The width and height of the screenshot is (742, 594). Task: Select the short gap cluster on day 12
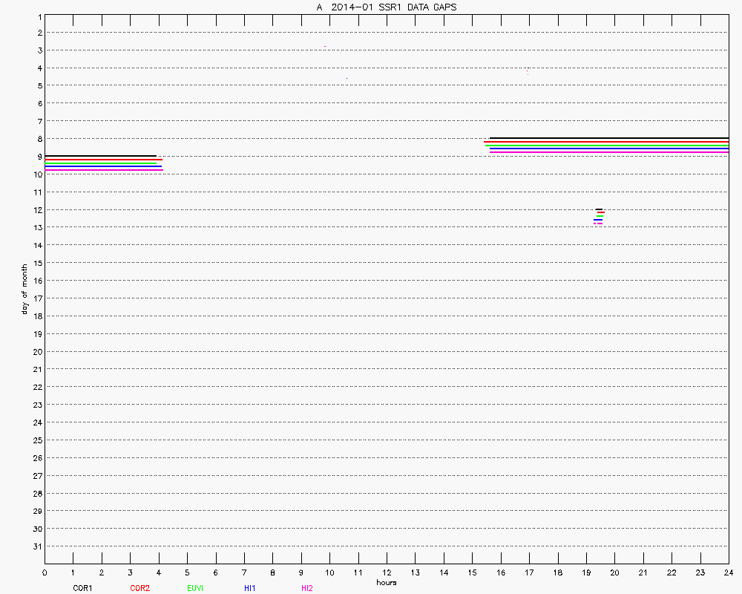coord(599,216)
